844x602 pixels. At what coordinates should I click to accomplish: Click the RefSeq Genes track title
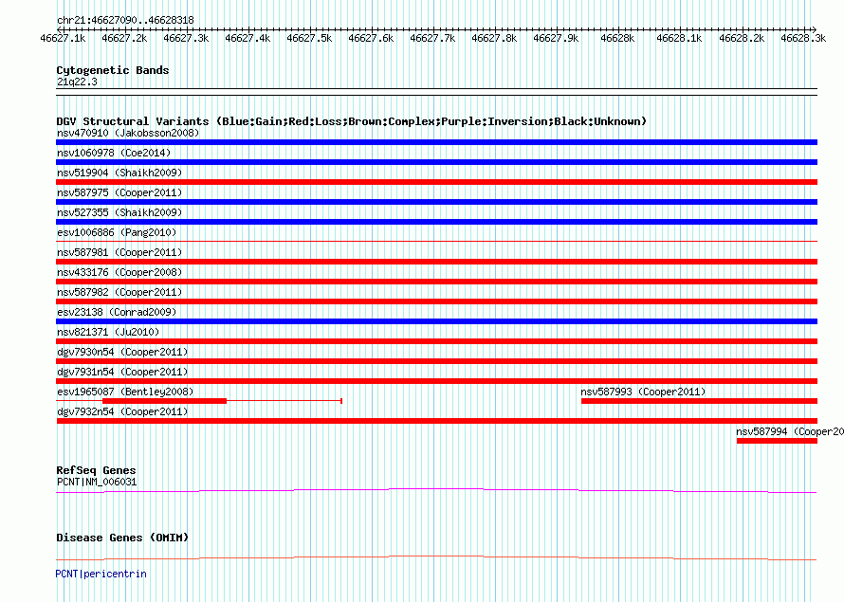(x=96, y=470)
